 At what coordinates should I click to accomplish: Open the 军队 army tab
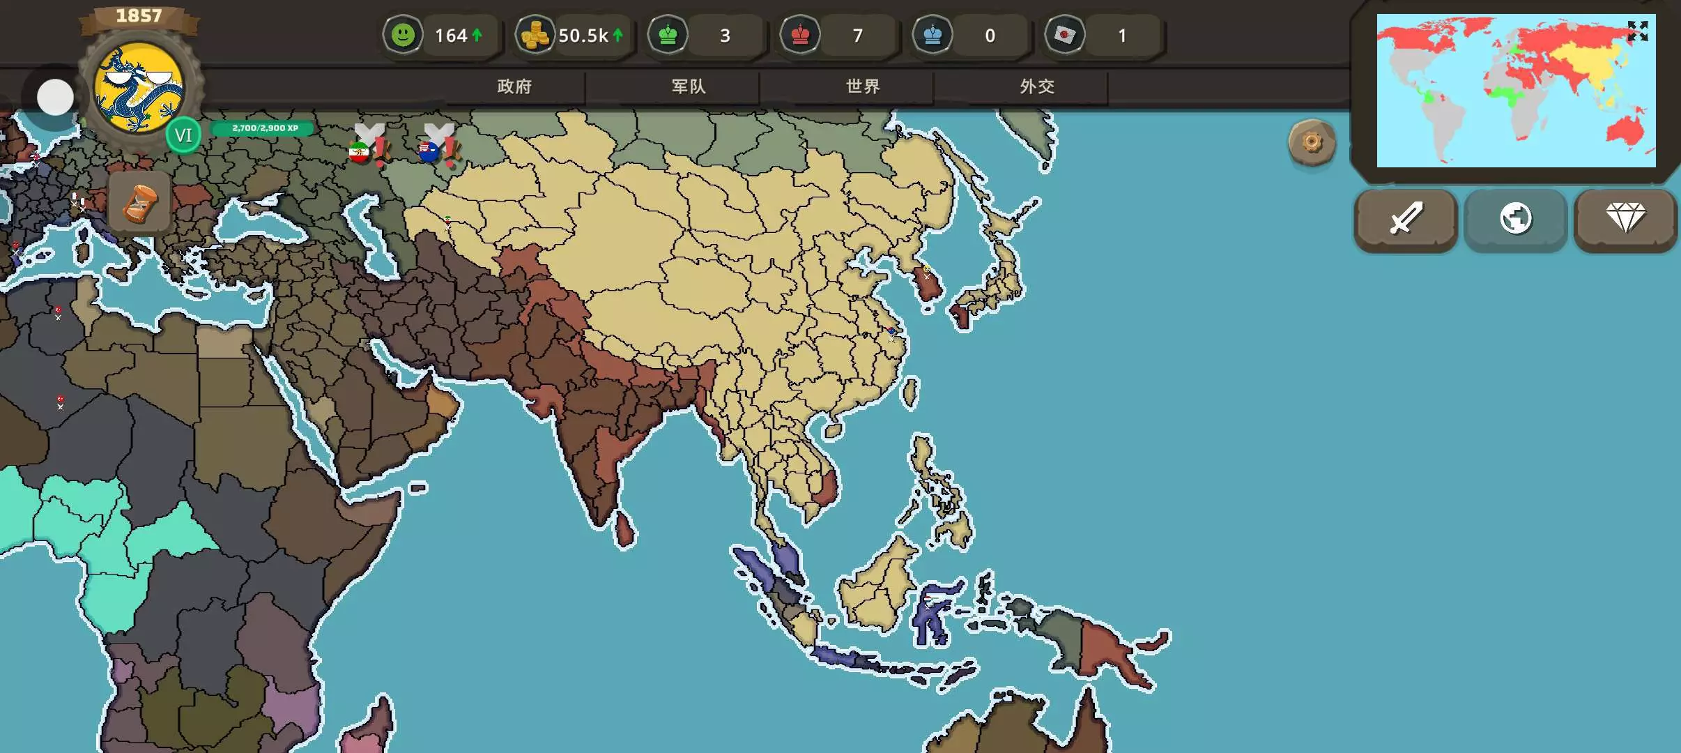click(x=689, y=86)
